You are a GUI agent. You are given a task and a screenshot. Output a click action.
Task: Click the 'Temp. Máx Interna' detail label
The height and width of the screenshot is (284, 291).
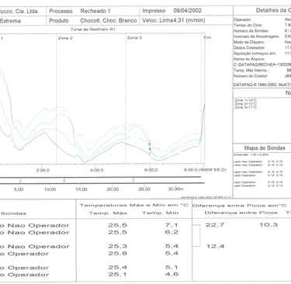click(x=251, y=71)
